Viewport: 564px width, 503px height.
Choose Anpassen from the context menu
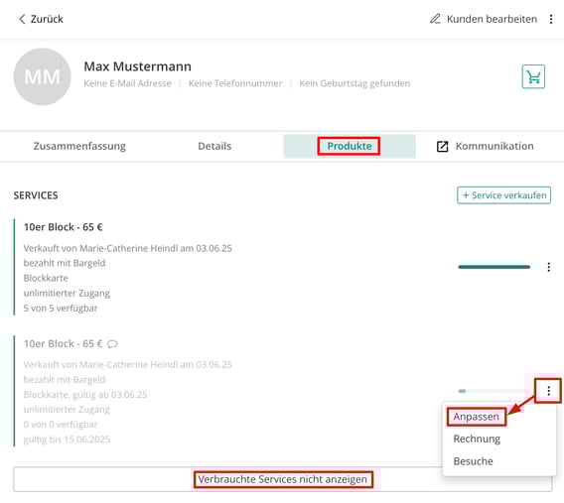[x=476, y=417]
